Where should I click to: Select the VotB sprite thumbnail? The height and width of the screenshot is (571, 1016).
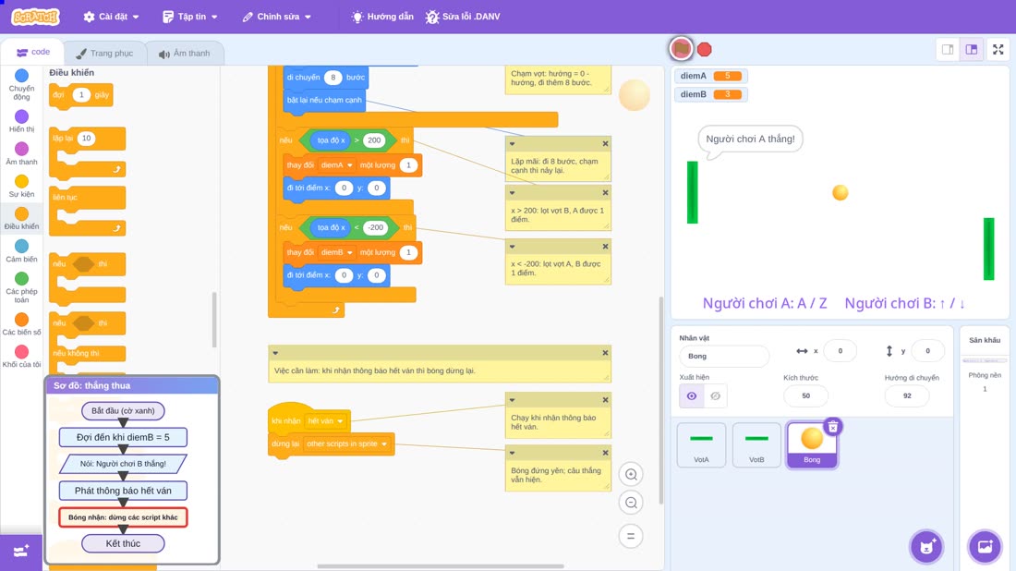[756, 444]
